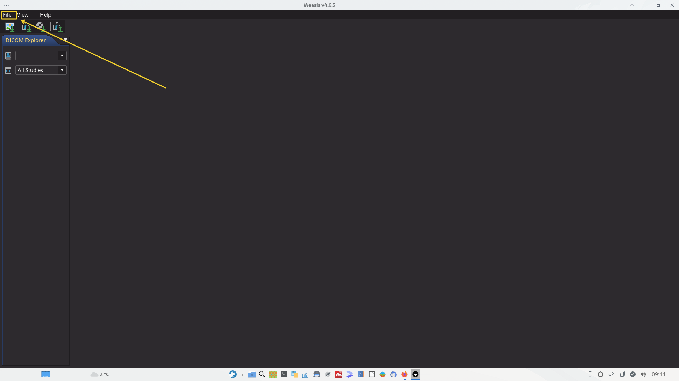Open the File menu
The image size is (679, 381).
coord(7,15)
